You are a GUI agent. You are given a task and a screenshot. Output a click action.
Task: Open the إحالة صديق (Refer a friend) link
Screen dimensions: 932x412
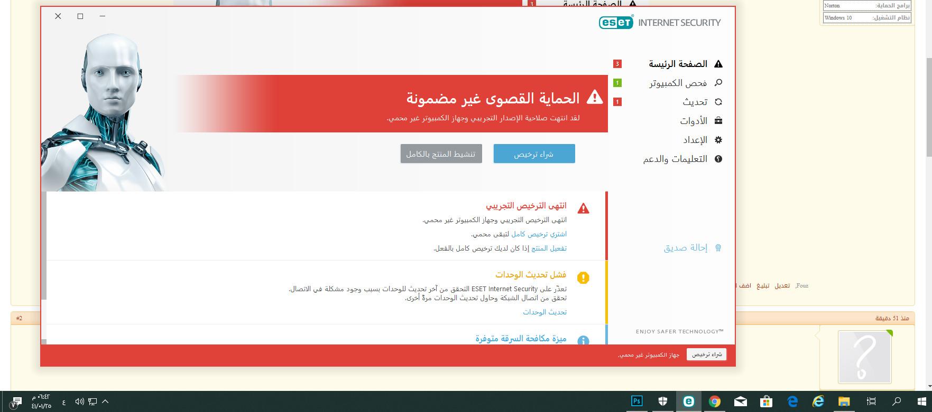click(685, 247)
